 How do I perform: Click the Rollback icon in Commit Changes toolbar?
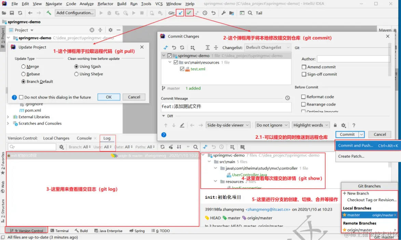point(174,47)
